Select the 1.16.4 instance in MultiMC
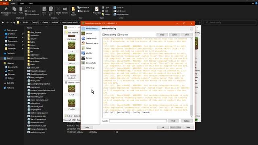Image resolution: width=258 pixels, height=145 pixels. click(x=71, y=90)
